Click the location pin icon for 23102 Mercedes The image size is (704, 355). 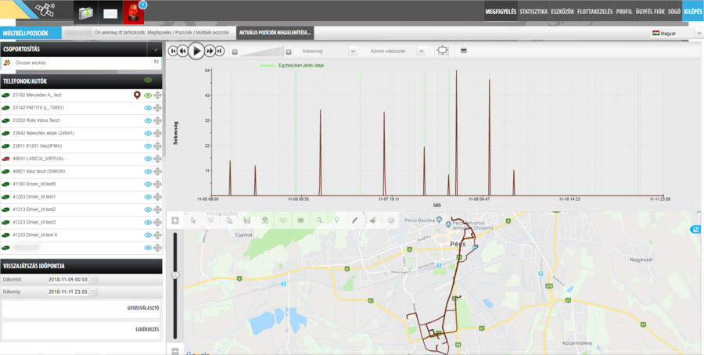coord(137,95)
